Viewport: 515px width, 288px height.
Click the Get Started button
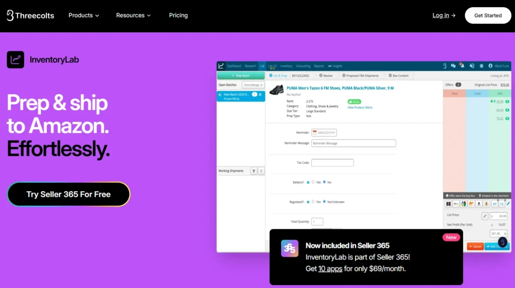click(x=488, y=16)
